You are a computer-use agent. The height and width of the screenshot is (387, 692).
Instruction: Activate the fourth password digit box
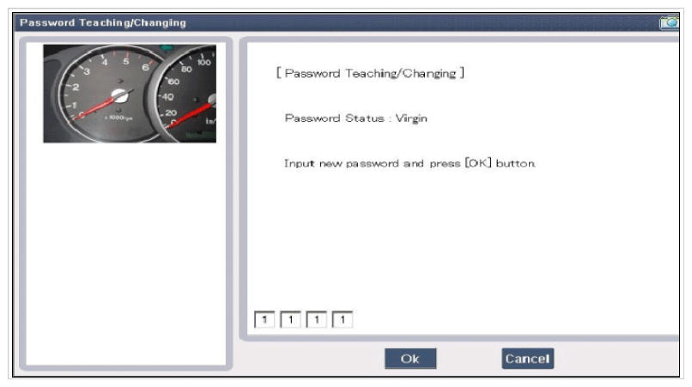coord(343,319)
